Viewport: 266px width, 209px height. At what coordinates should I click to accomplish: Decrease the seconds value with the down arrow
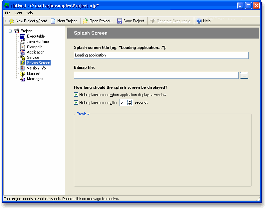point(130,104)
